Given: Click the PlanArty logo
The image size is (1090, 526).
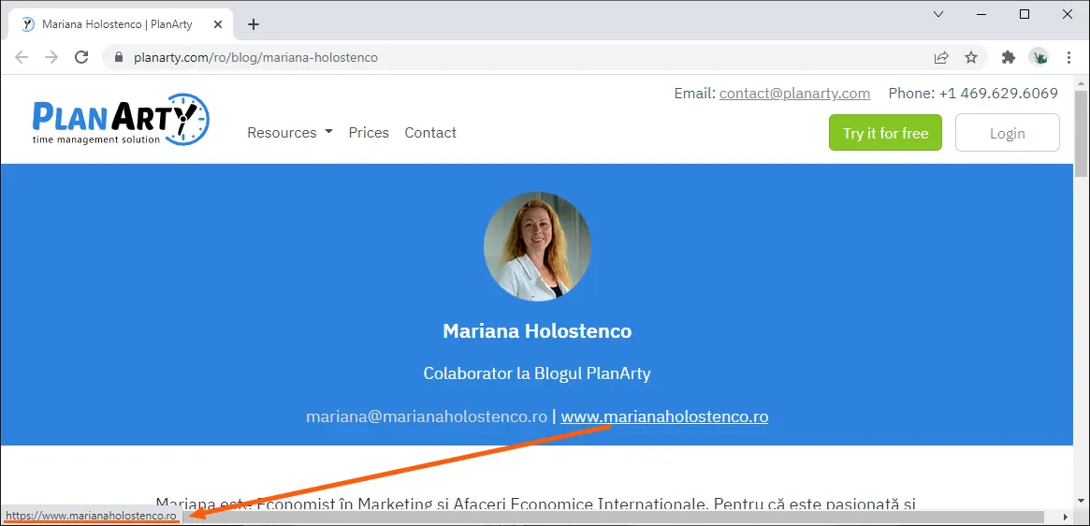Looking at the screenshot, I should tap(121, 119).
